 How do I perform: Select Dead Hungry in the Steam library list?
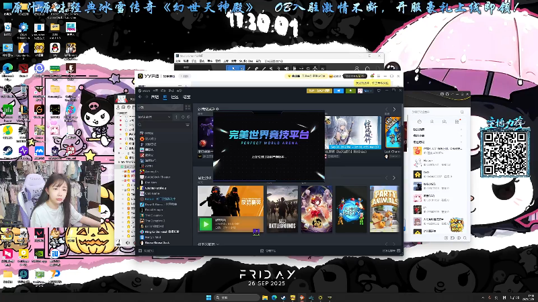tap(152, 210)
